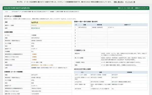Click the この見本には入っていない型番です cell
The width and height of the screenshot is (152, 95).
[x=101, y=89]
